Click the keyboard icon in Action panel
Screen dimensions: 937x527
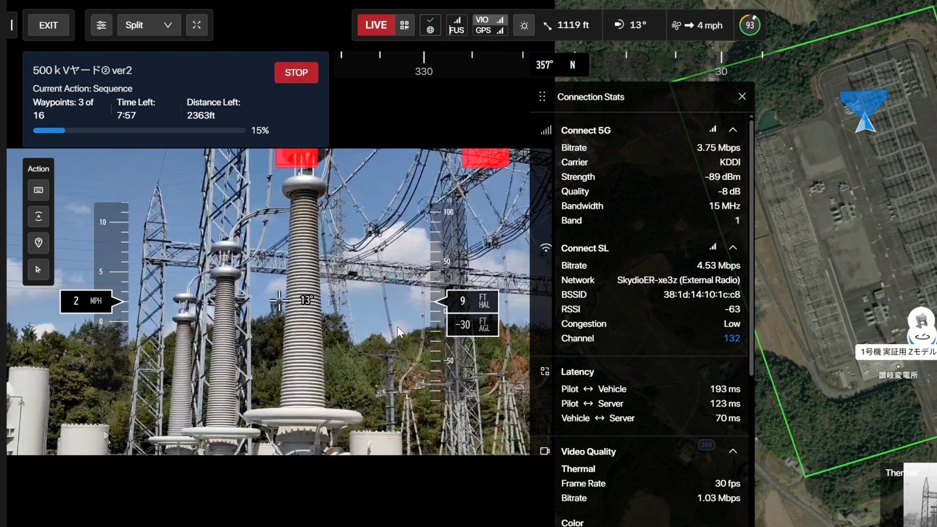38,190
